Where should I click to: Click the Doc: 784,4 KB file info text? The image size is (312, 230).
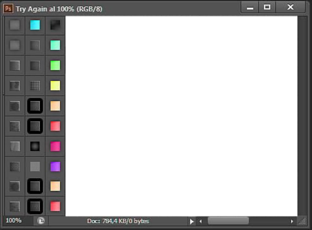(x=118, y=221)
